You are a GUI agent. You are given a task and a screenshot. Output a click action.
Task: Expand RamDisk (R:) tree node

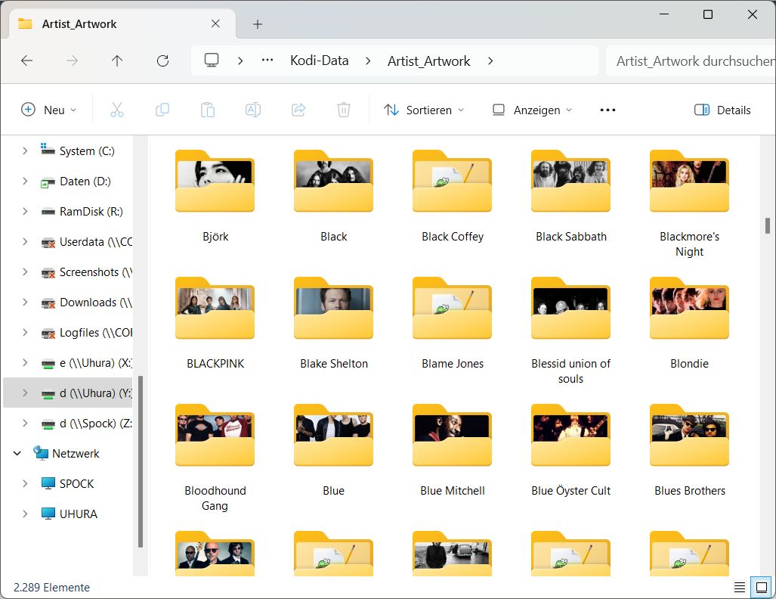click(x=25, y=211)
